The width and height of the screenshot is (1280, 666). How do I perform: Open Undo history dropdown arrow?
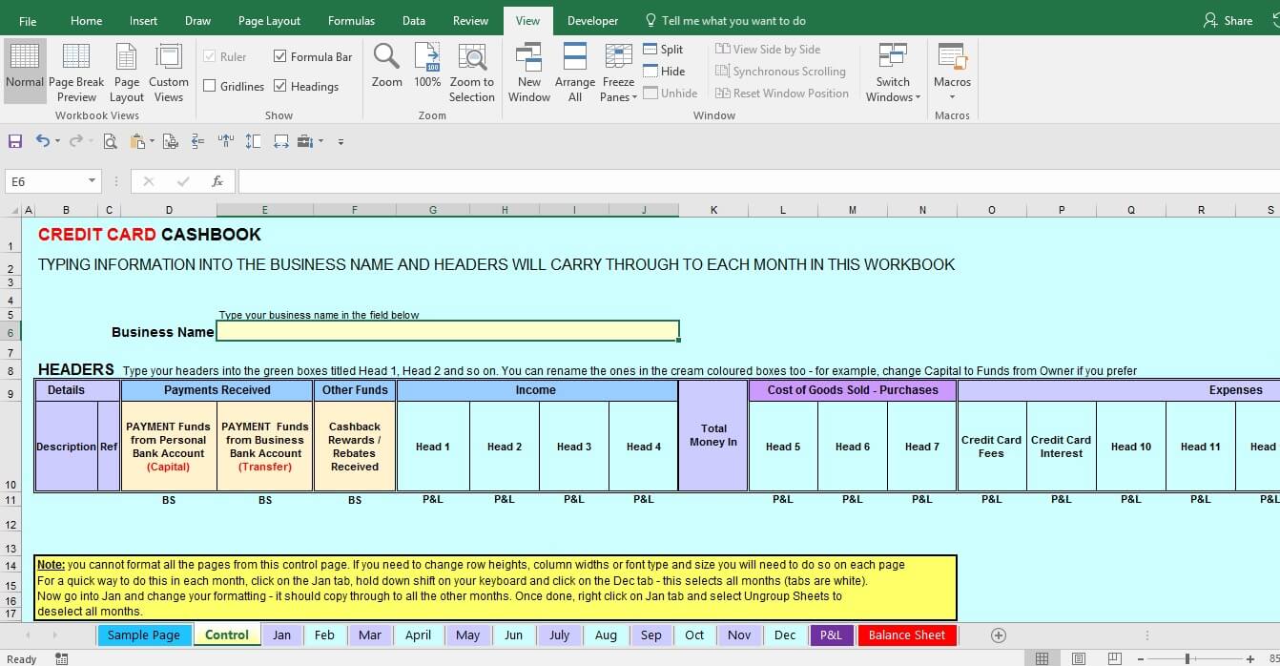tap(57, 141)
